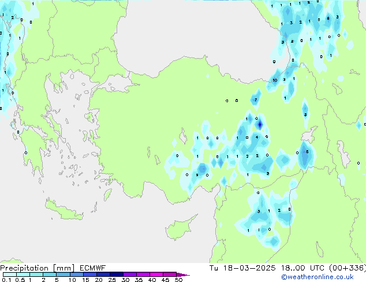
Task: Click the '10' precipitation value on the map
Action: [275, 80]
